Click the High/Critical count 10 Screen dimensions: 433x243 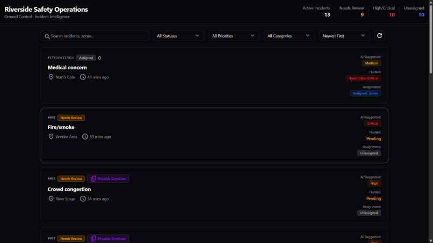pos(392,14)
